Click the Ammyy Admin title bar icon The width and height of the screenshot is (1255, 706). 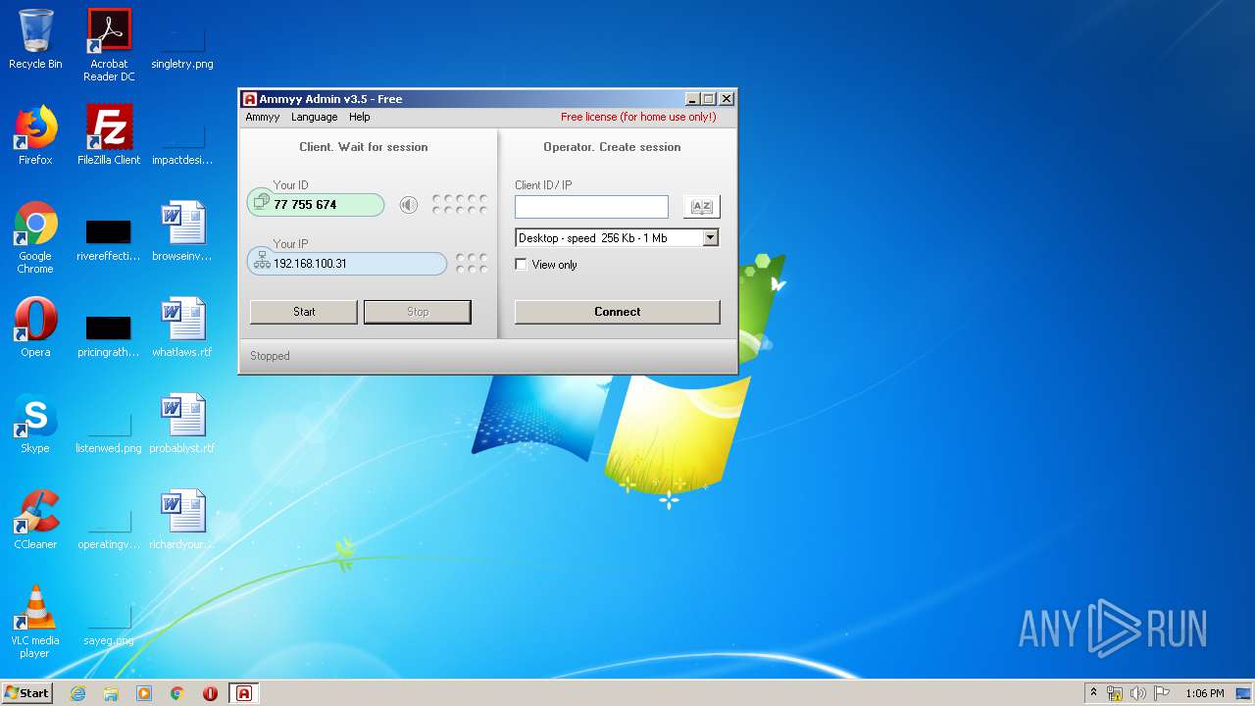(x=249, y=99)
